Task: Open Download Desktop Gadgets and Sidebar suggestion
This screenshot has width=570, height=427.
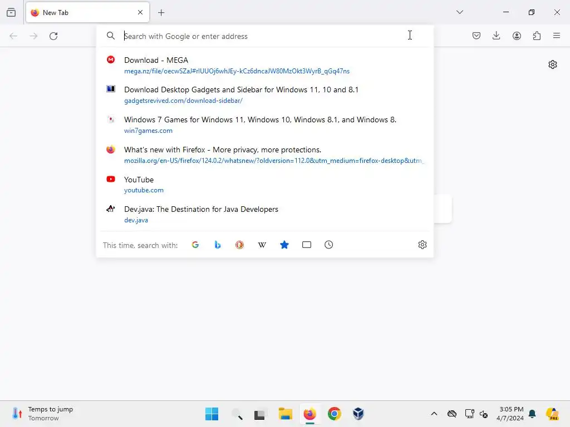Action: tap(264, 95)
